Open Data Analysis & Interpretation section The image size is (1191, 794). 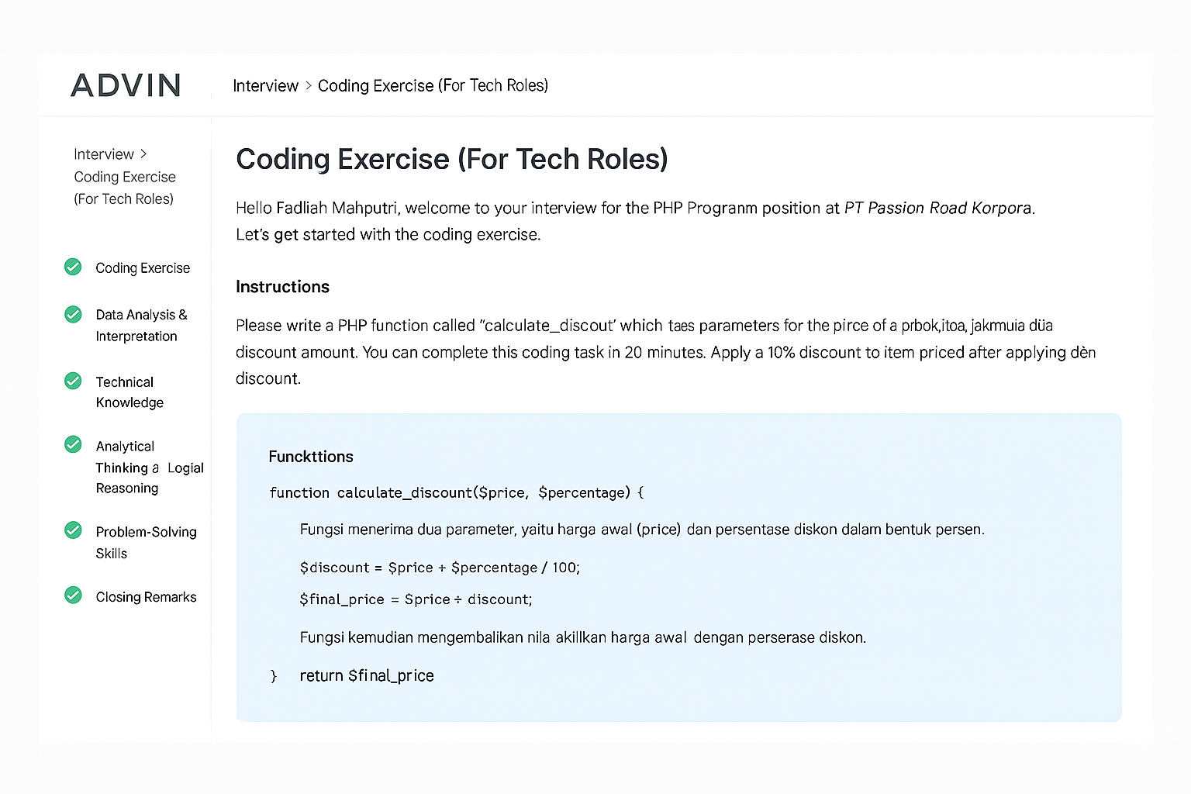point(141,325)
